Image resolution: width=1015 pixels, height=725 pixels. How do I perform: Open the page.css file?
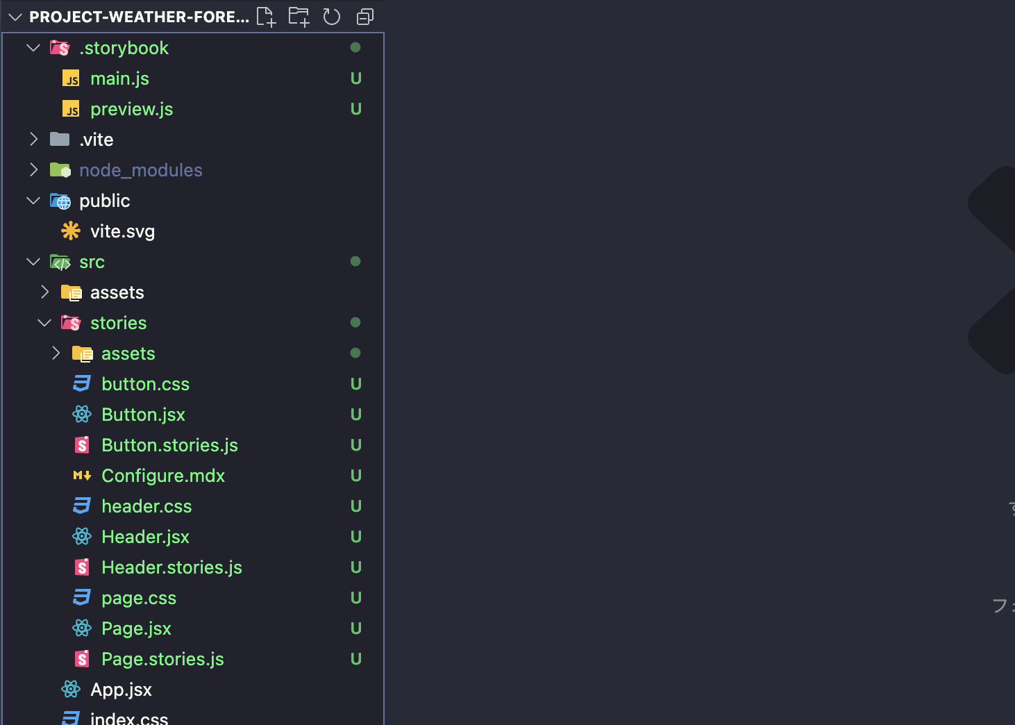(x=139, y=598)
